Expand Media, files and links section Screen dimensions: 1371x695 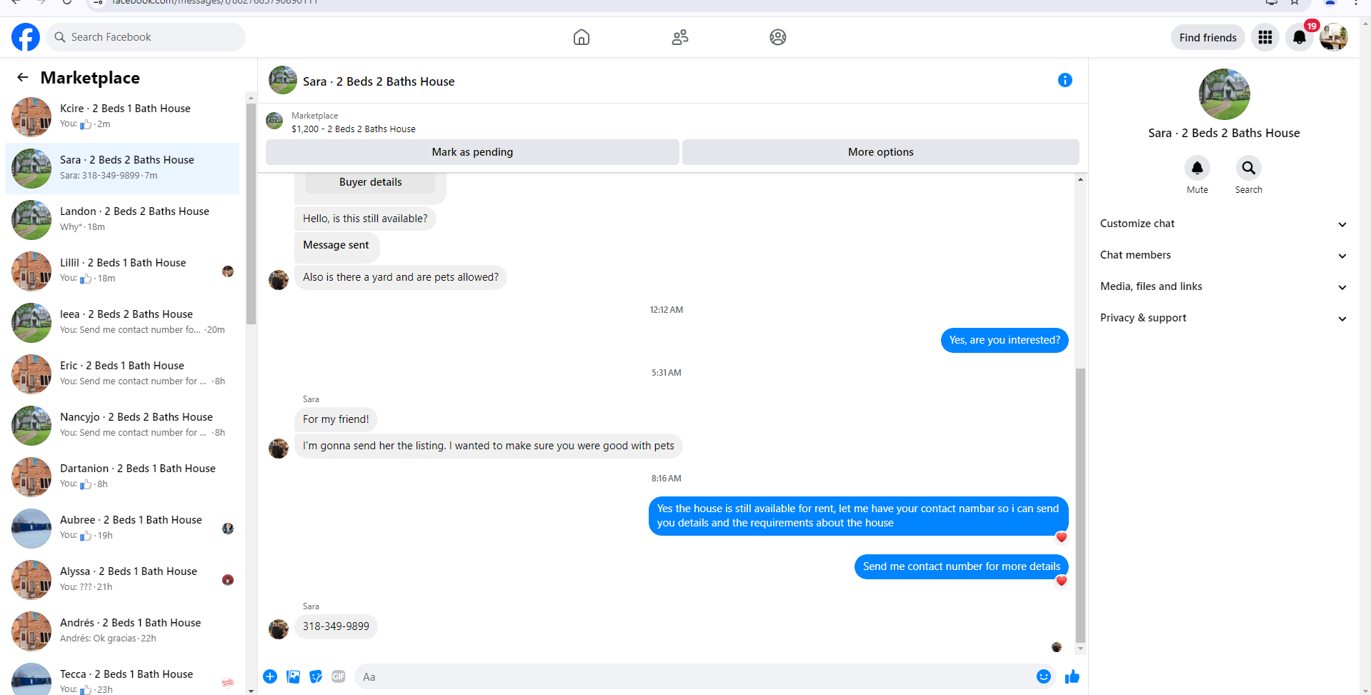(1223, 286)
